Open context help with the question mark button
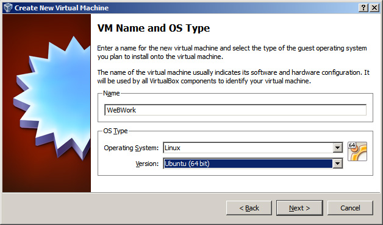 point(363,8)
